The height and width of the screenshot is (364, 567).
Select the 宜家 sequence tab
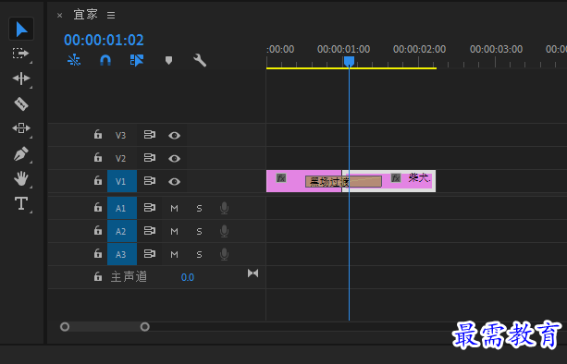tap(86, 15)
